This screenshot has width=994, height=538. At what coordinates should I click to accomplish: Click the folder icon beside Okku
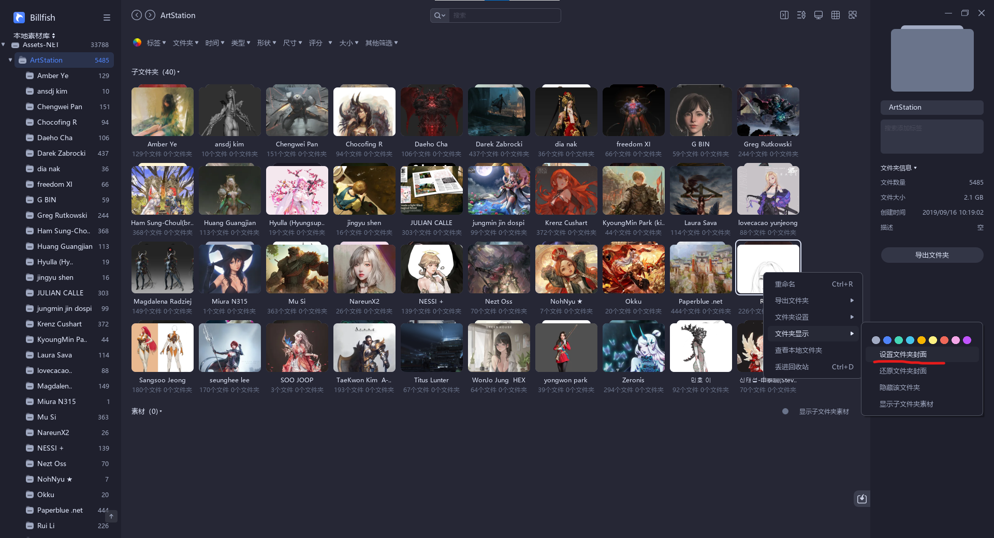click(30, 495)
